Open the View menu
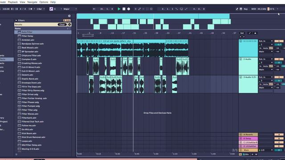Screen dimensions: 285x160 coord(22,2)
